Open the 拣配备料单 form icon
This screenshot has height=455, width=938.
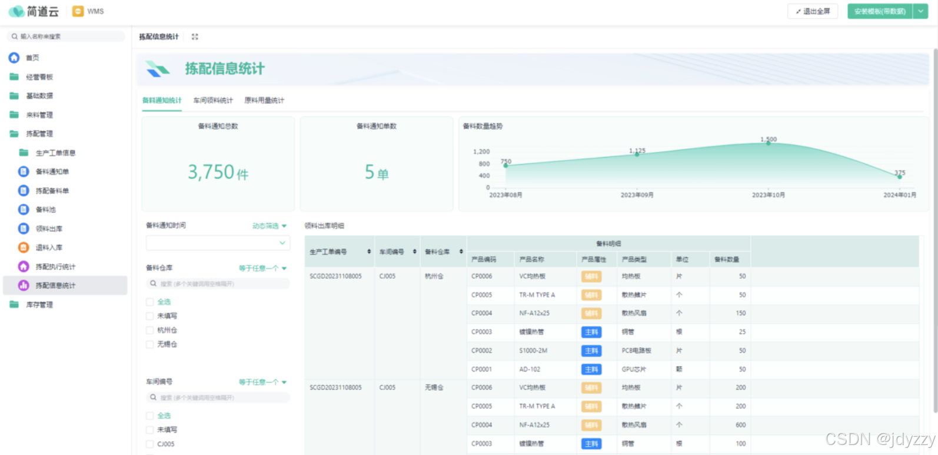tap(24, 190)
